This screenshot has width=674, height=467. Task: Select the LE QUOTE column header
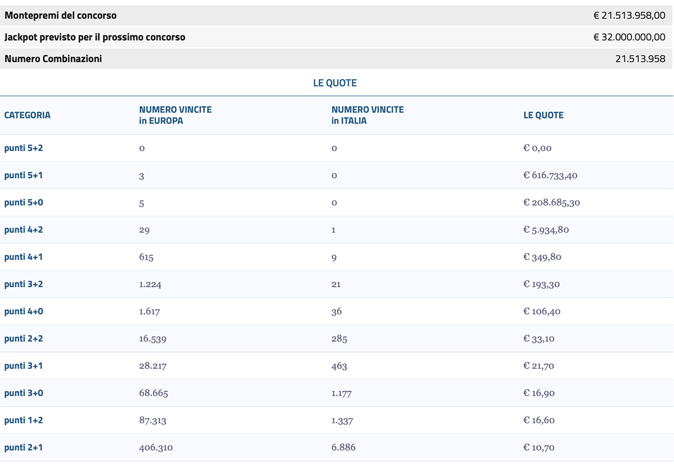pyautogui.click(x=543, y=115)
